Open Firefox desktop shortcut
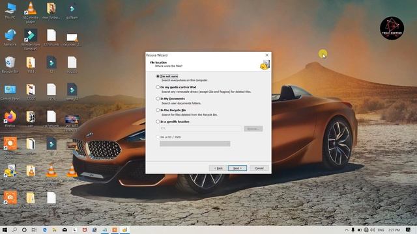The image size is (417, 234). pyautogui.click(x=10, y=119)
